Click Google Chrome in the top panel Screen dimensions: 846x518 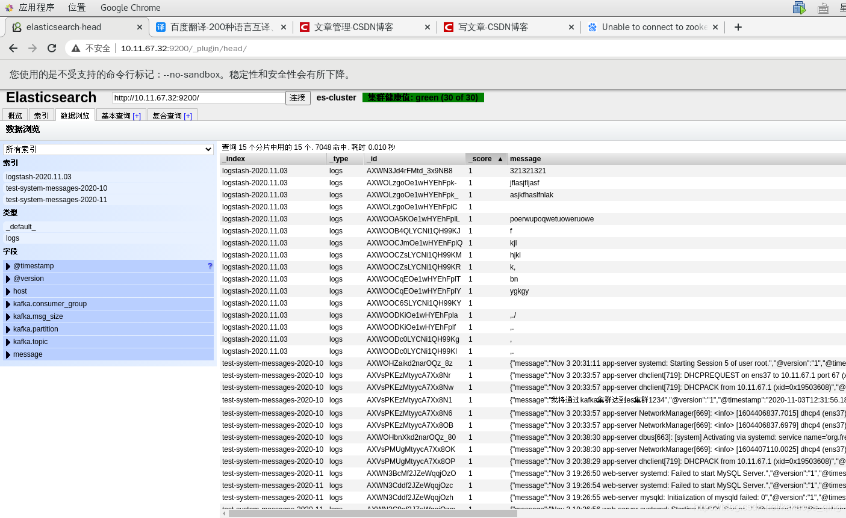click(x=131, y=8)
